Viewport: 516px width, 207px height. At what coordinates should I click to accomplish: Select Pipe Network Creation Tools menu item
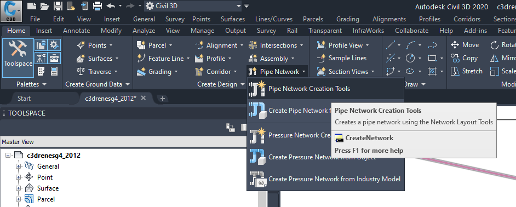(x=325, y=89)
